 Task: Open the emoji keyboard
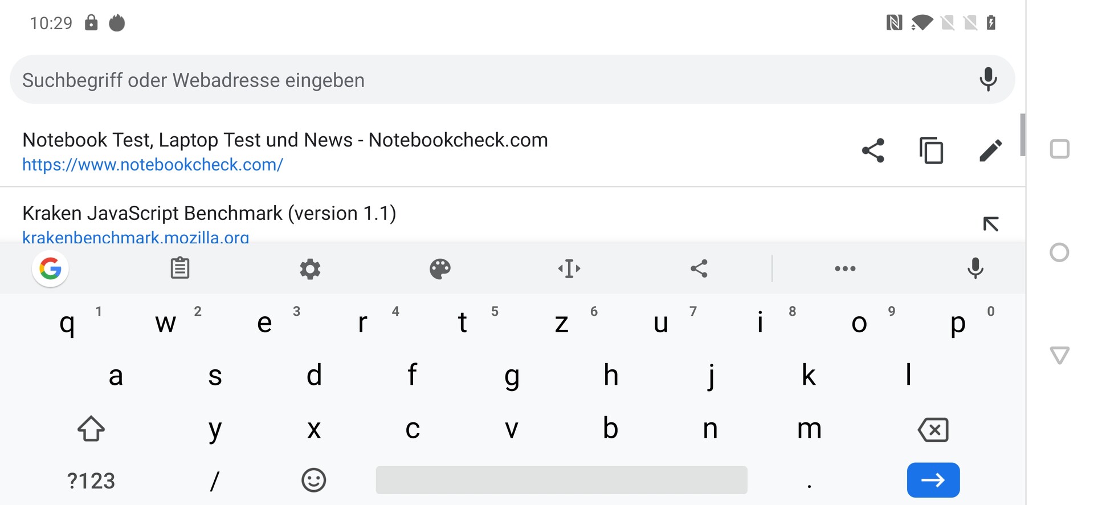[313, 480]
